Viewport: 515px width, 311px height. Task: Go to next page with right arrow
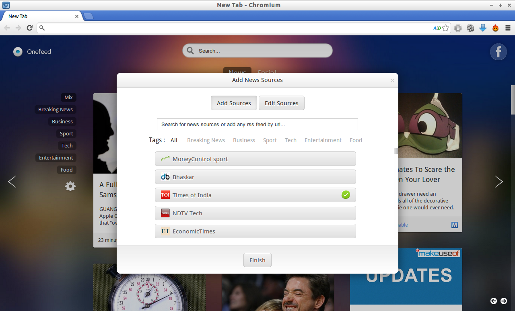tap(499, 182)
